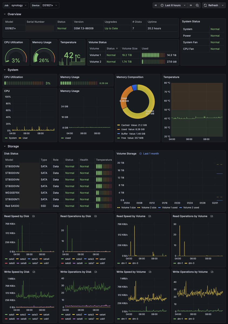
Task: Open the Device dropdown showing DS1821+
Action: pos(50,5)
